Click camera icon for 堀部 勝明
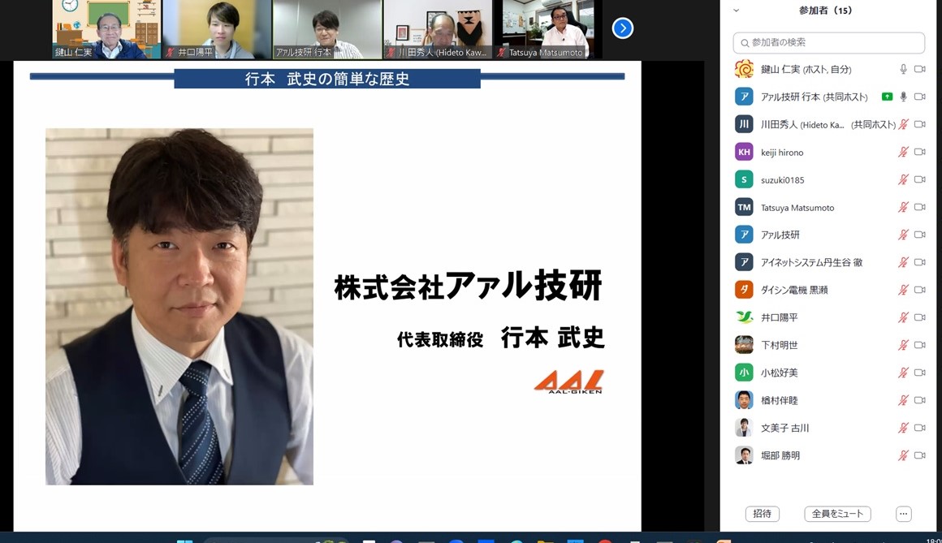This screenshot has width=942, height=543. pos(919,456)
